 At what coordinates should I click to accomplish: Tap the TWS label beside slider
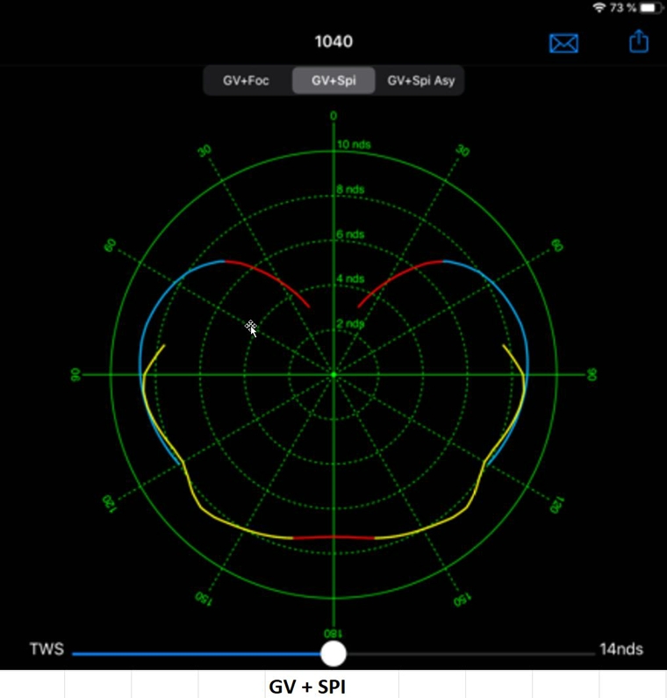tap(45, 650)
